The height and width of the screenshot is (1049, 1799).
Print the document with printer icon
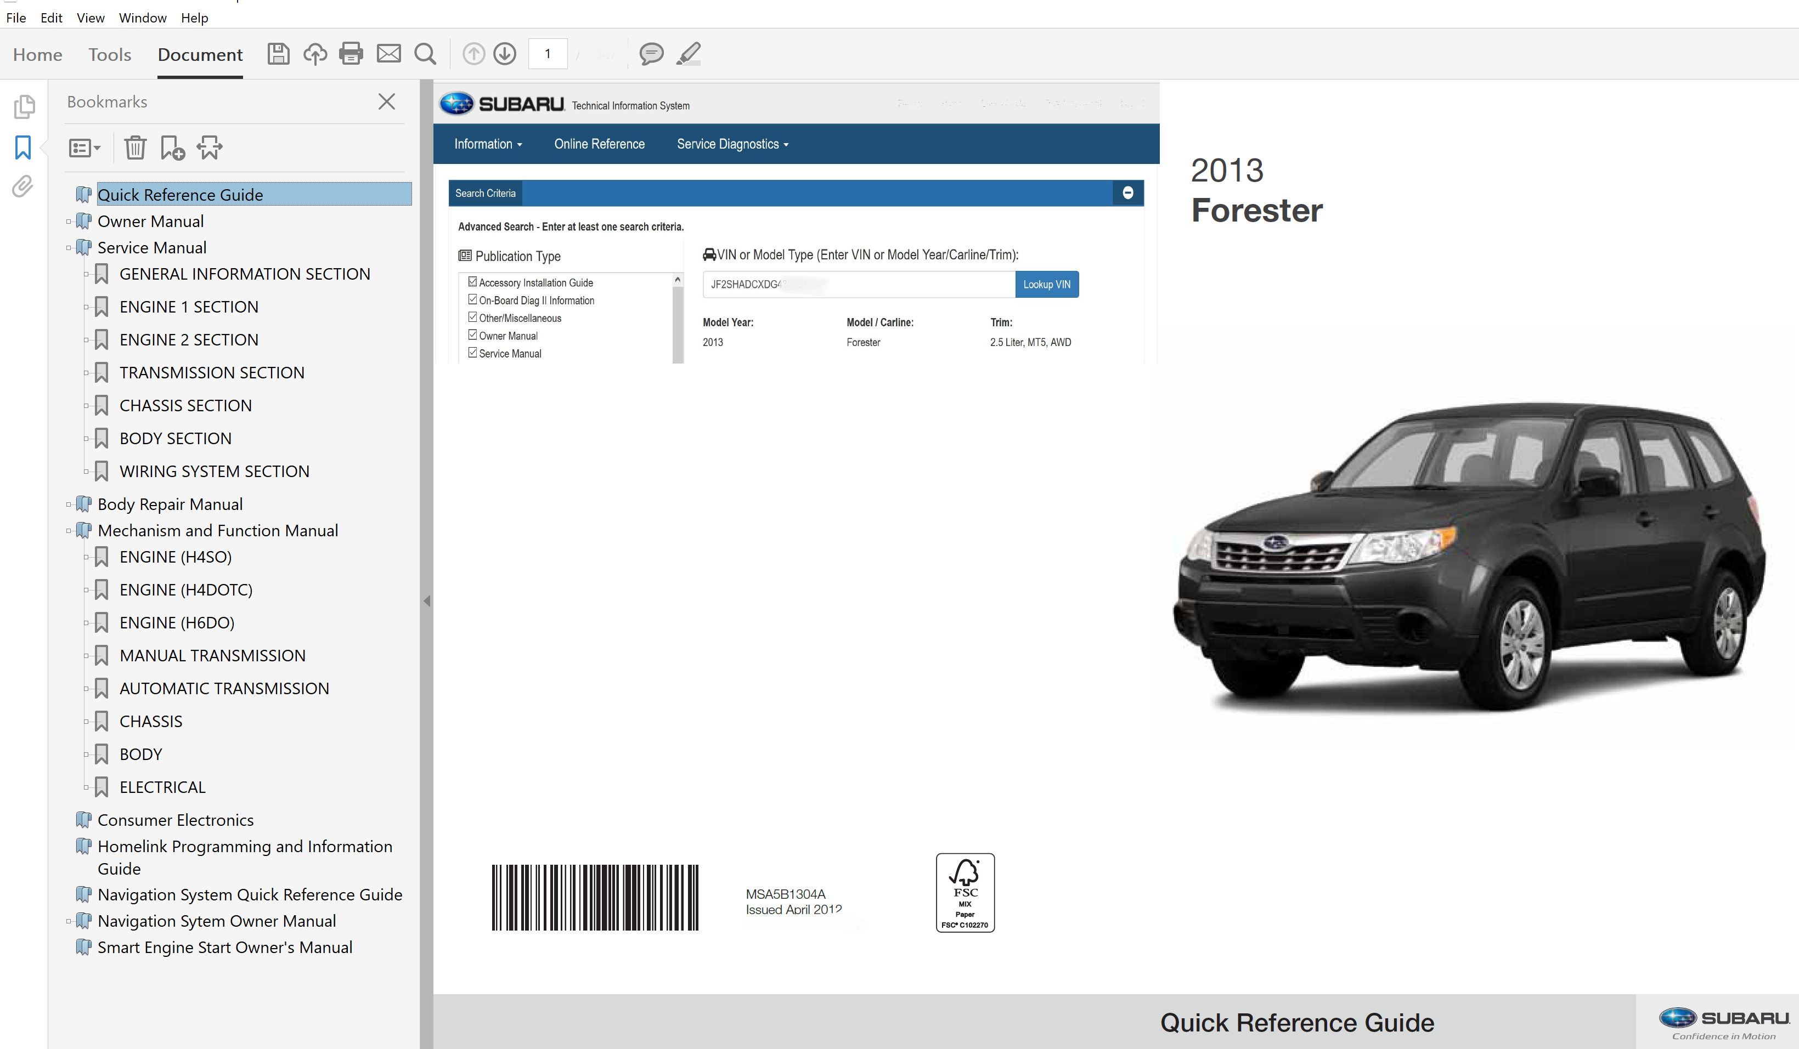coord(351,54)
